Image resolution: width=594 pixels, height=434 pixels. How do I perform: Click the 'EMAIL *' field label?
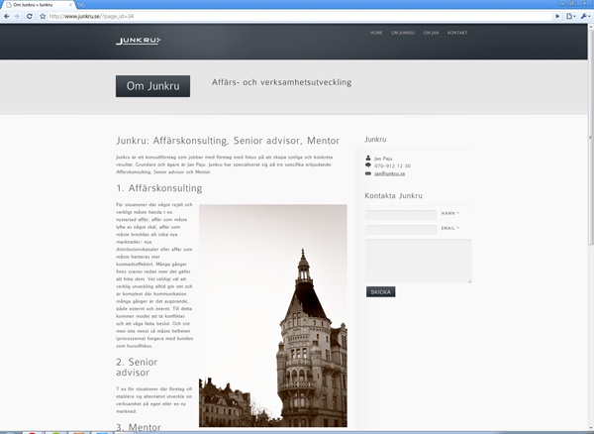[450, 228]
